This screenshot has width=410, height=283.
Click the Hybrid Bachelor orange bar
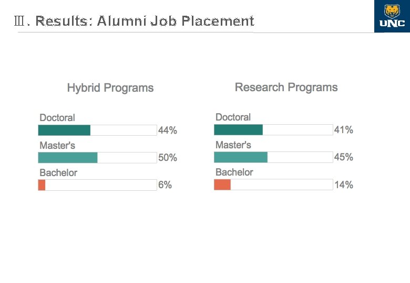pyautogui.click(x=42, y=185)
